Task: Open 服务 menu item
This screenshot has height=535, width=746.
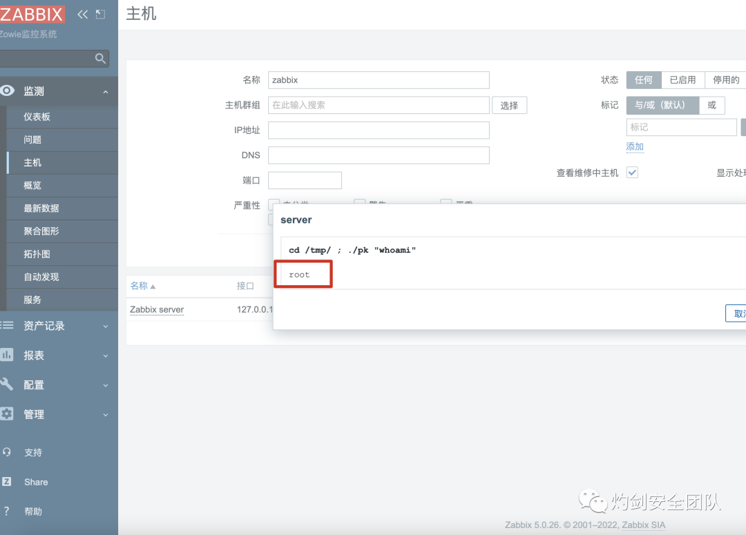Action: pos(62,299)
